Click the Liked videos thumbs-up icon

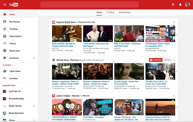[x=5, y=71]
